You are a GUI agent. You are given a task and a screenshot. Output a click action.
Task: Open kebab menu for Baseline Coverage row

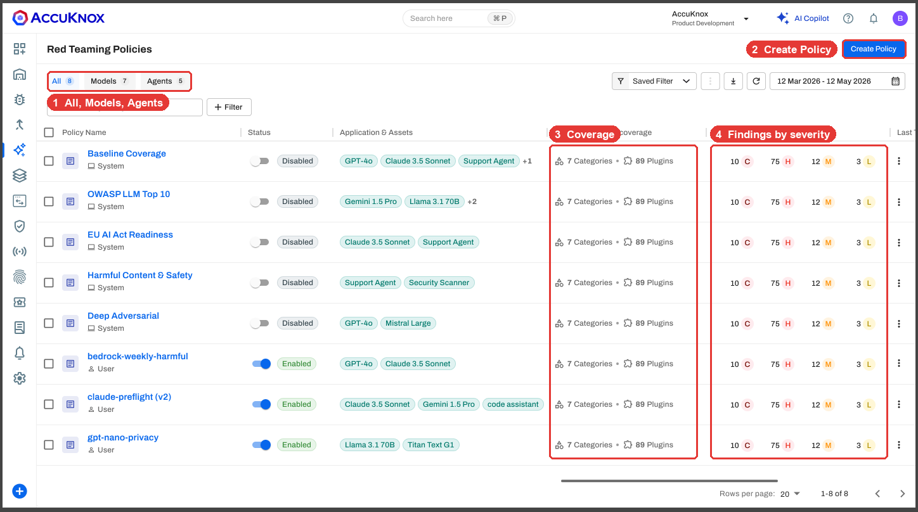[x=899, y=161]
